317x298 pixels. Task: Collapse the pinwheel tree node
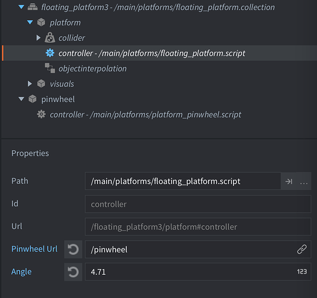21,99
